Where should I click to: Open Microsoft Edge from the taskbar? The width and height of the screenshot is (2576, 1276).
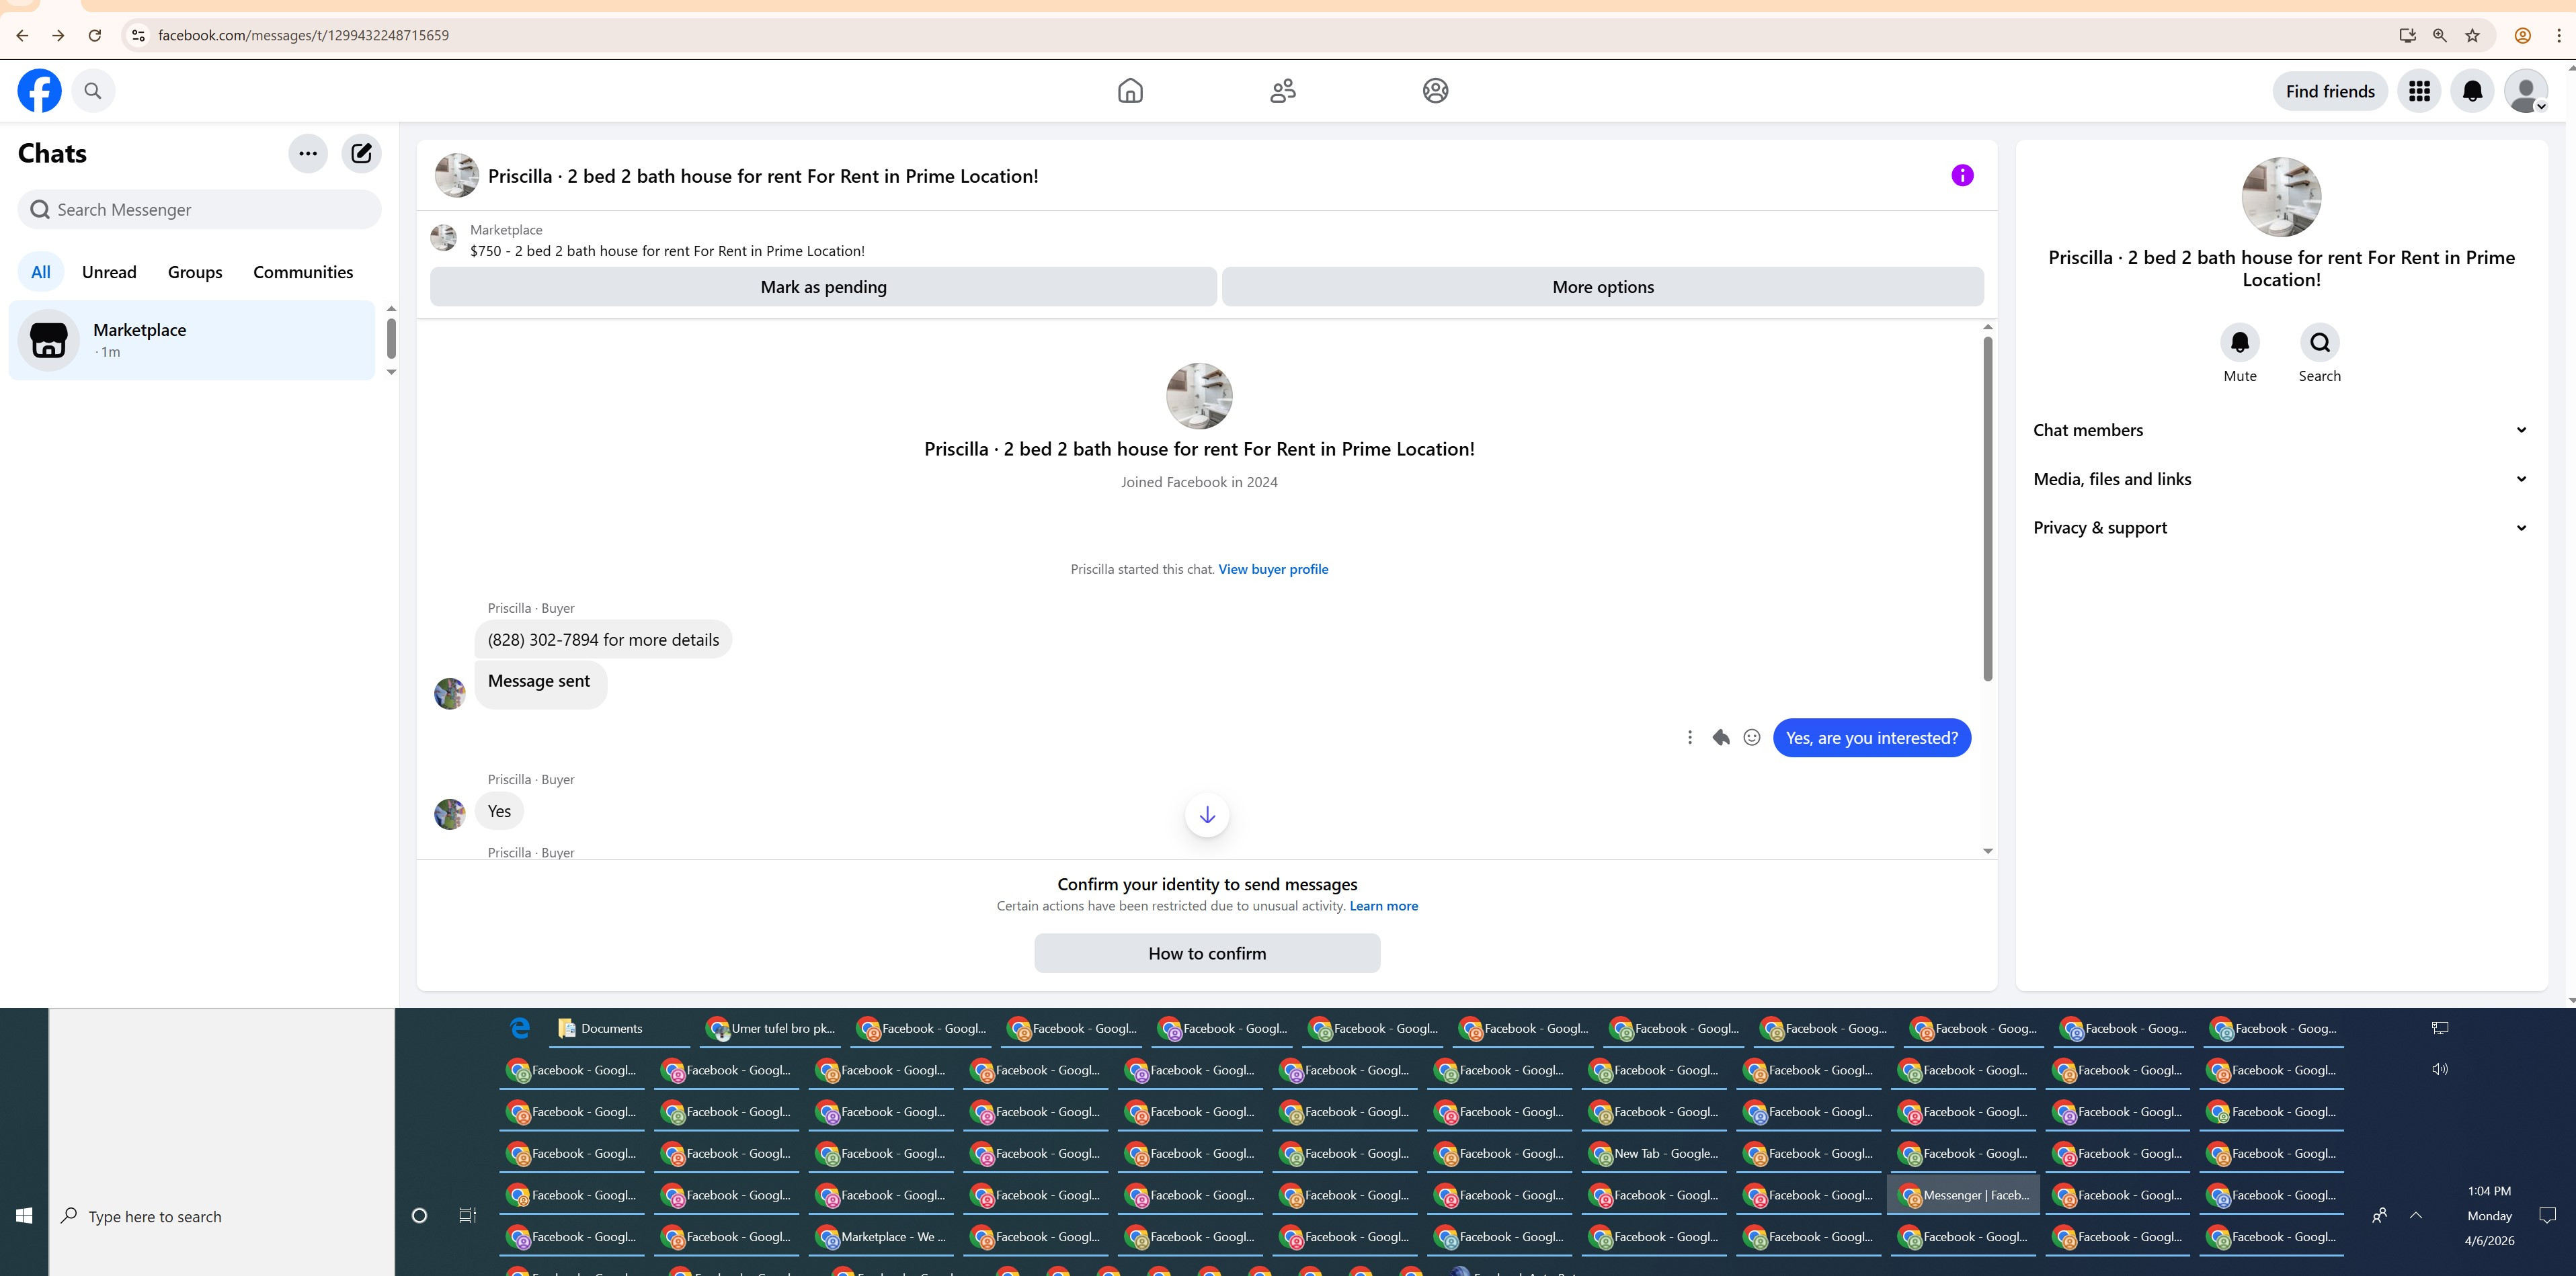520,1028
